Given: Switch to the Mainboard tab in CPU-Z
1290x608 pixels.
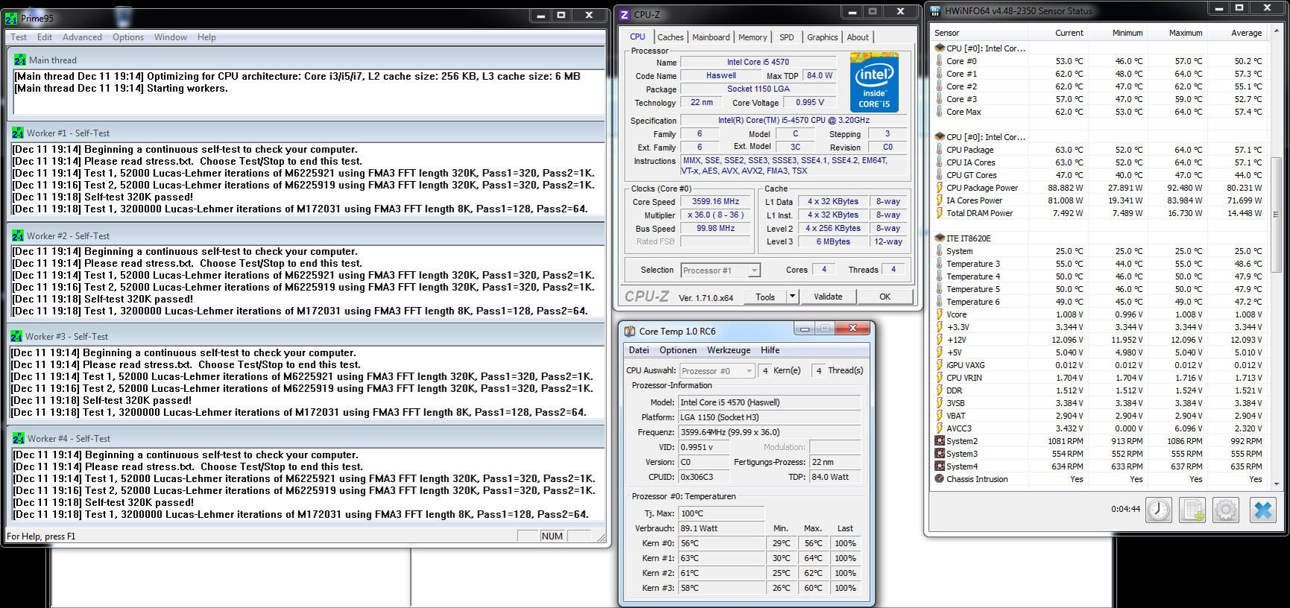Looking at the screenshot, I should click(x=711, y=37).
